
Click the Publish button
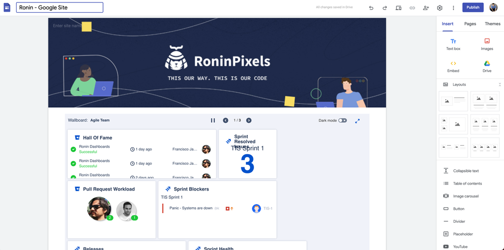point(473,8)
